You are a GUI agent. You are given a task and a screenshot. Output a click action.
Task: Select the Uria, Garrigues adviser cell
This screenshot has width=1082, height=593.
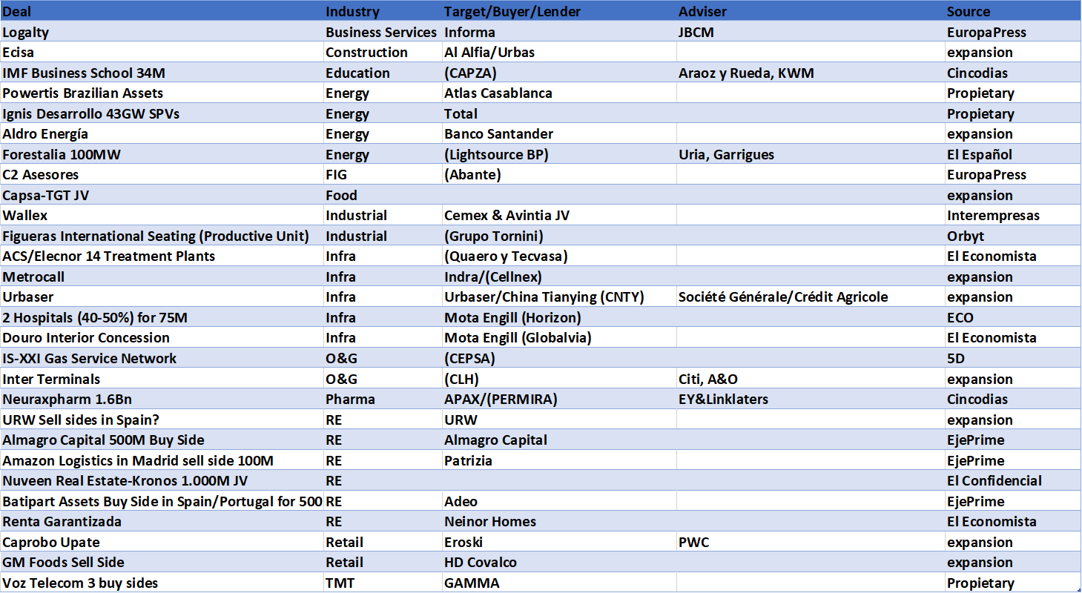coord(811,154)
